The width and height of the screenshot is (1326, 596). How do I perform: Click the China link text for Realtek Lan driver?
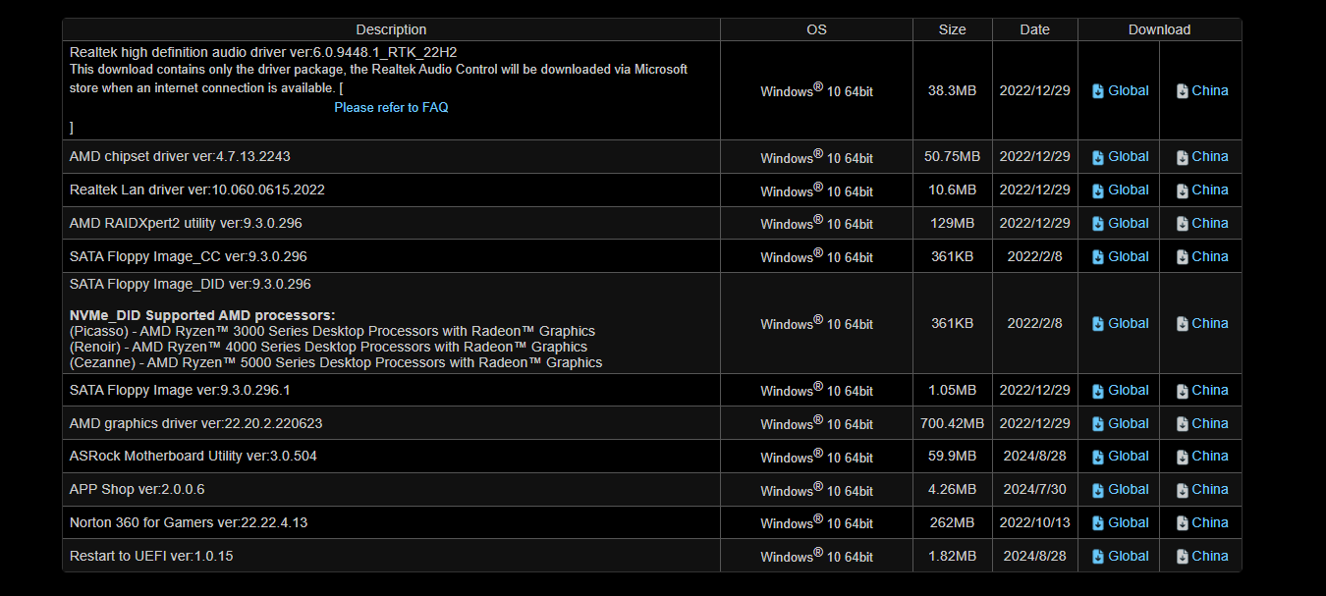click(x=1210, y=190)
